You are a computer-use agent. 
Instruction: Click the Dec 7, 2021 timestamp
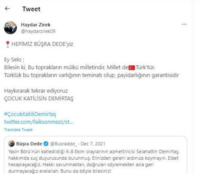click(x=93, y=144)
